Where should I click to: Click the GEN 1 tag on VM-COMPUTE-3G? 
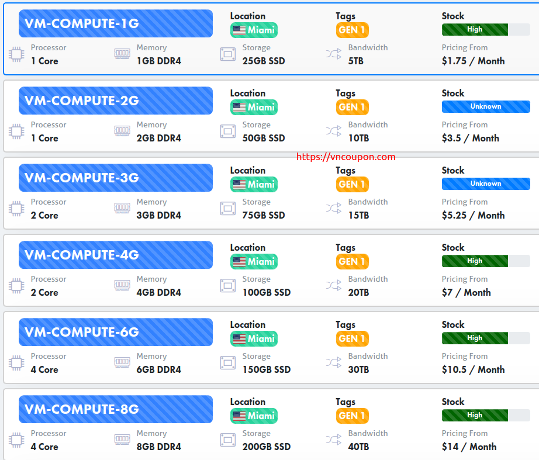[x=353, y=184]
